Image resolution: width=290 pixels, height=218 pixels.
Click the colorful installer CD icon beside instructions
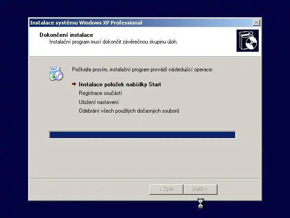pyautogui.click(x=56, y=74)
